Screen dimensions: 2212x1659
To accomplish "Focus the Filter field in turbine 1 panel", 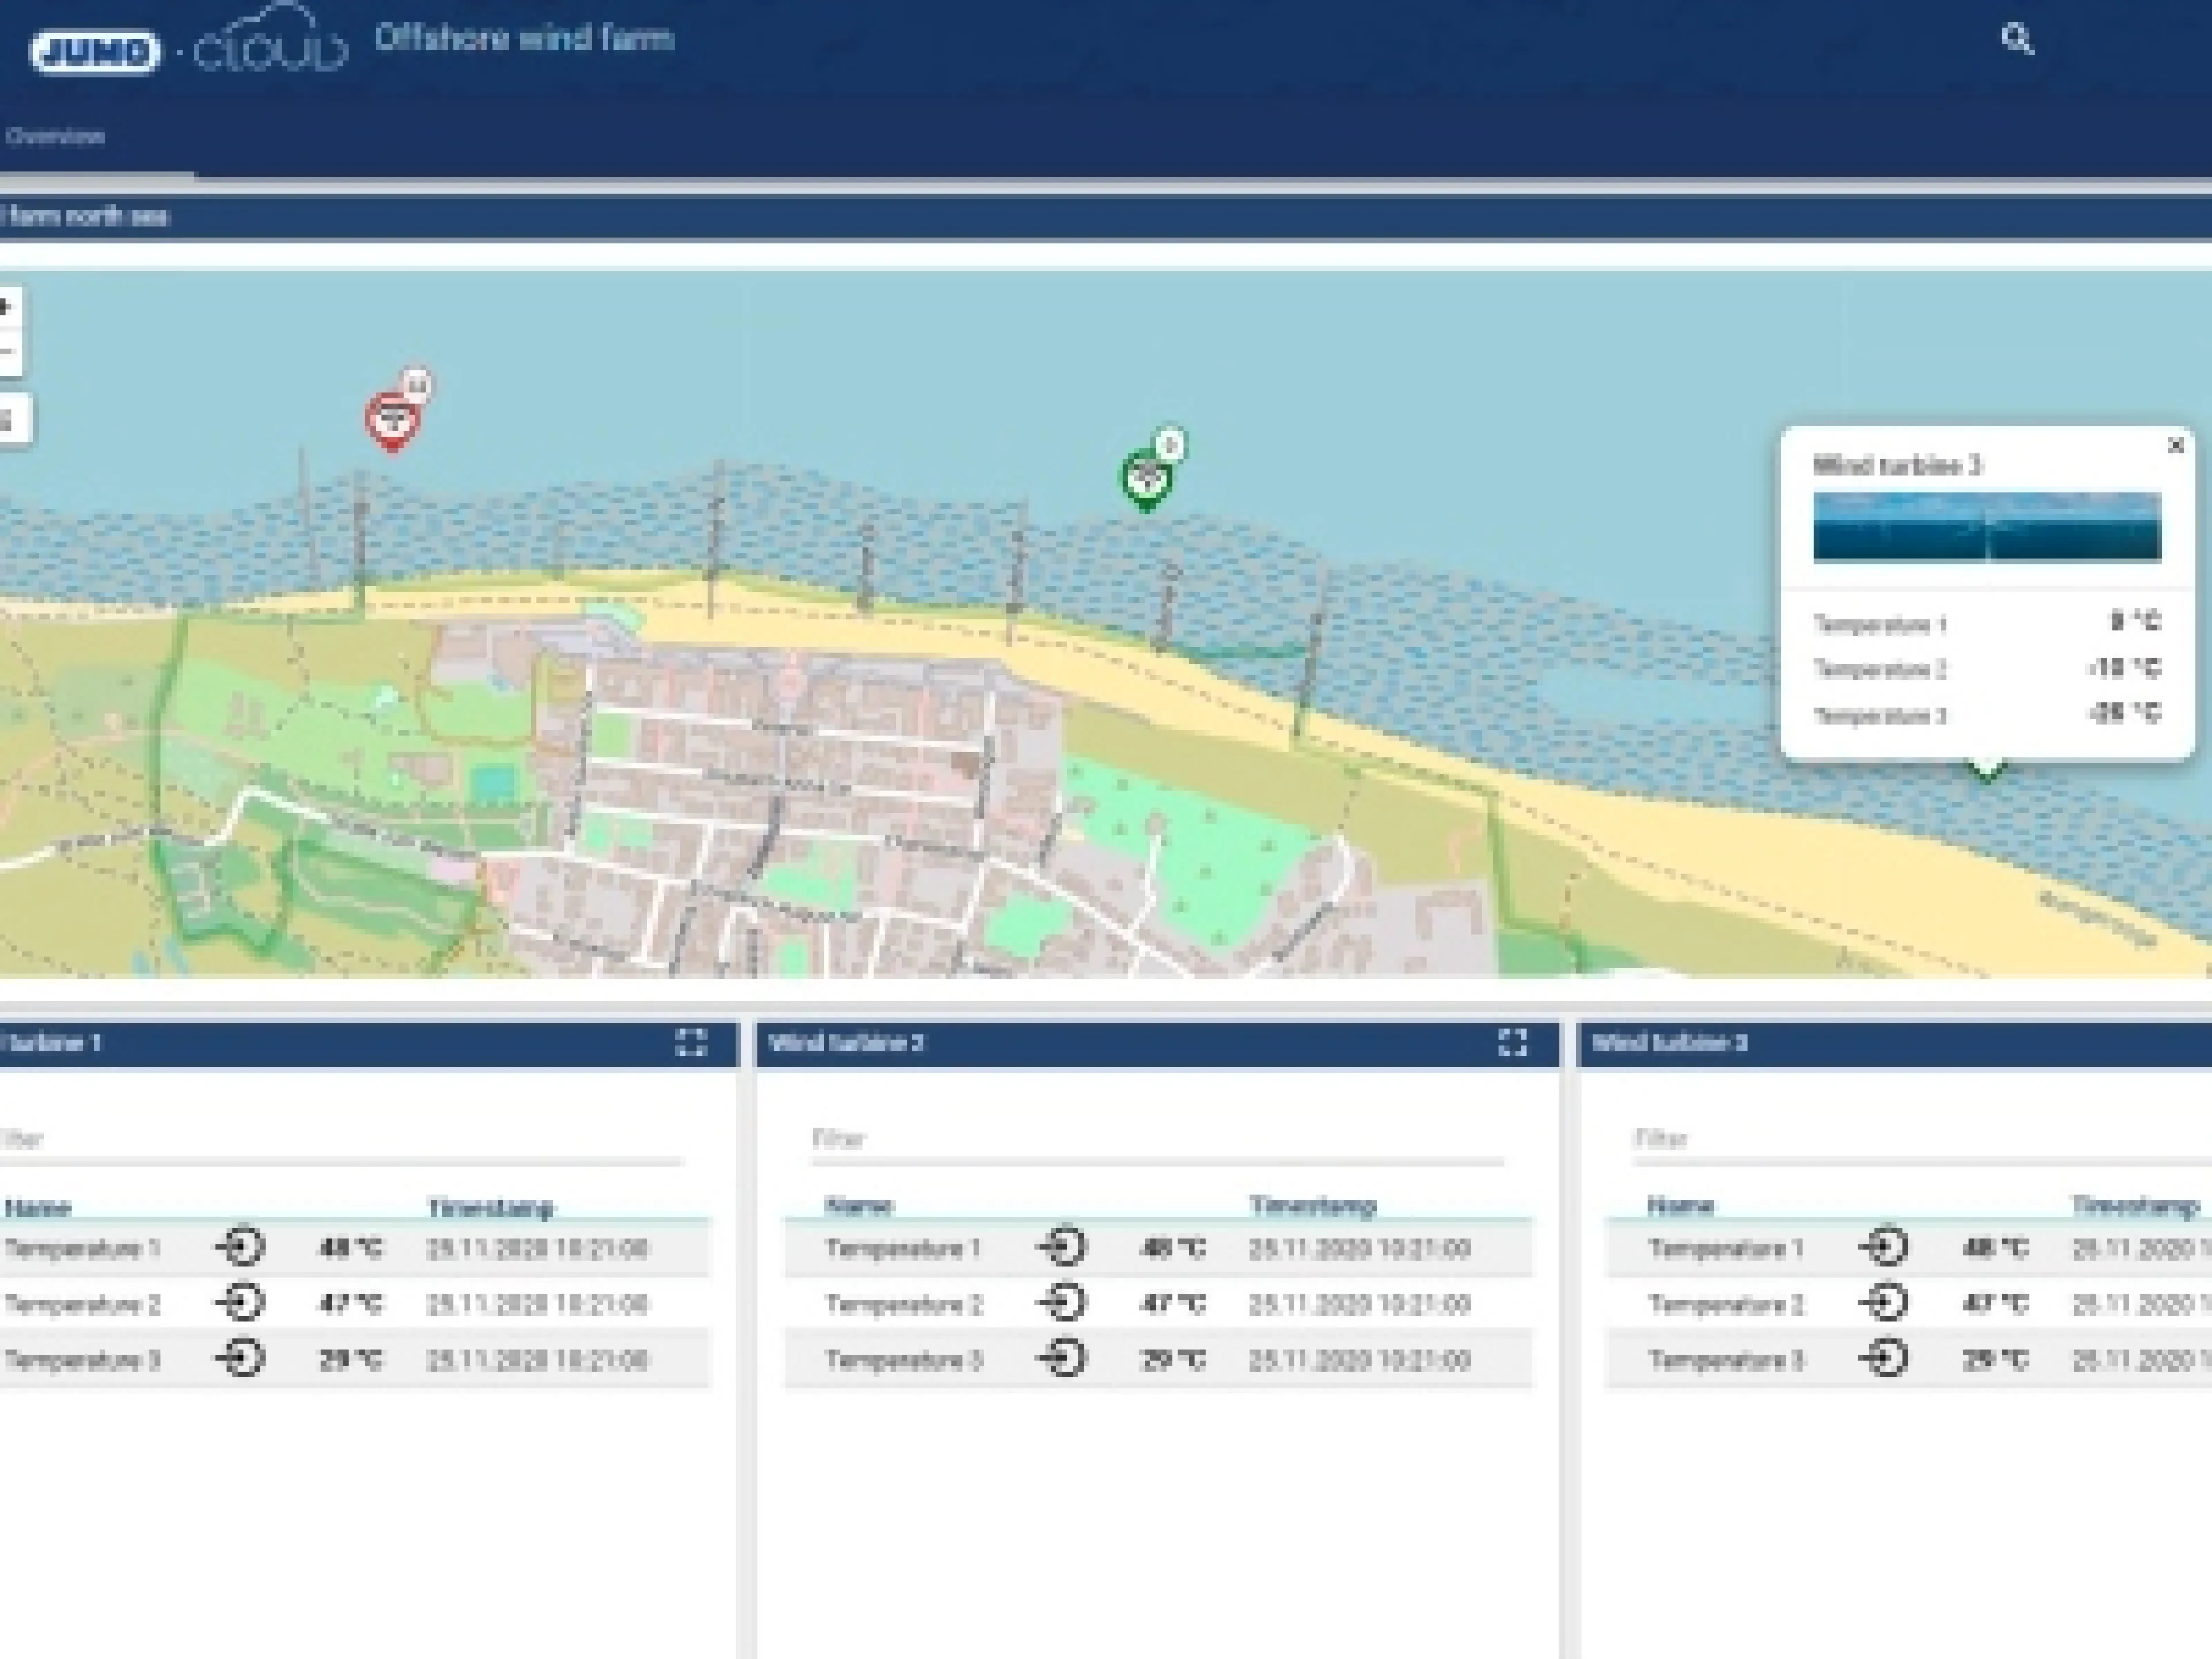I will pos(341,1140).
